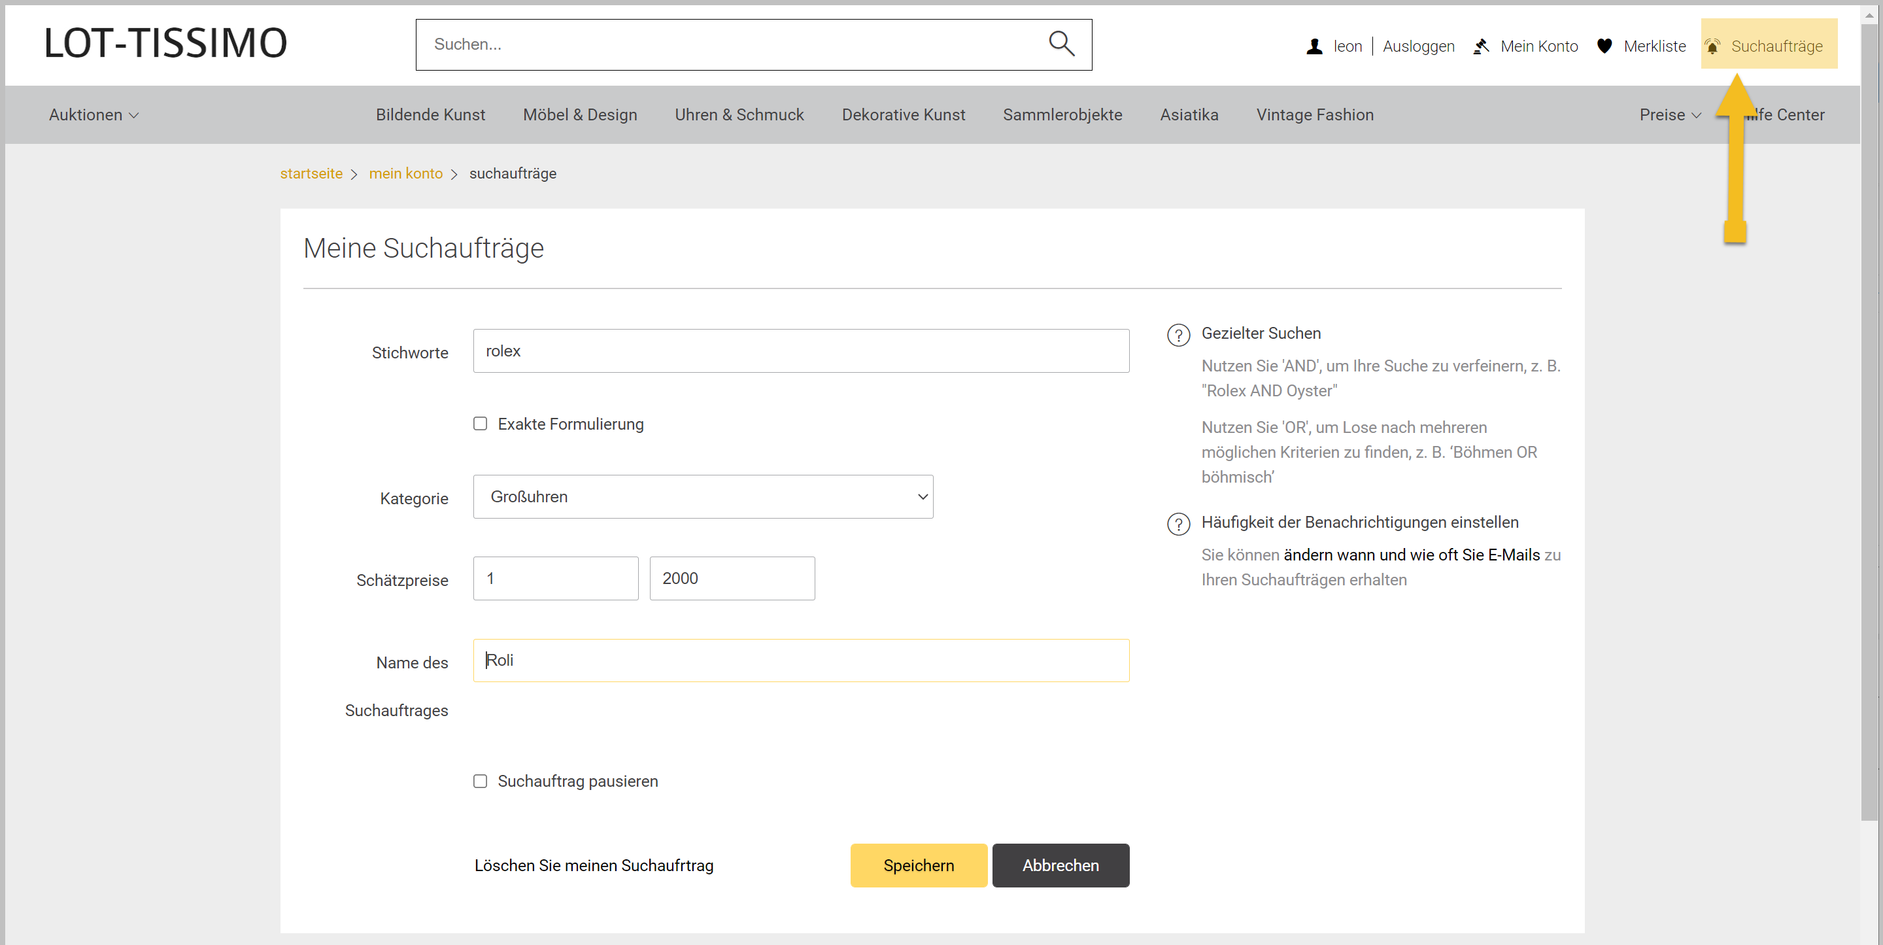This screenshot has width=1883, height=945.
Task: Cancel editing with Abbrechen
Action: 1060,865
